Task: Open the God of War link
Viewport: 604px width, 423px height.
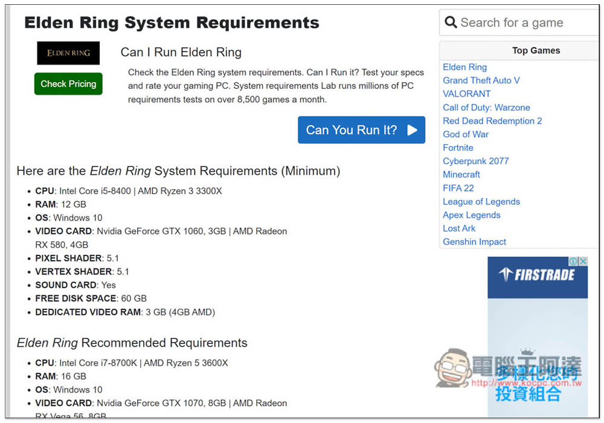Action: 465,134
